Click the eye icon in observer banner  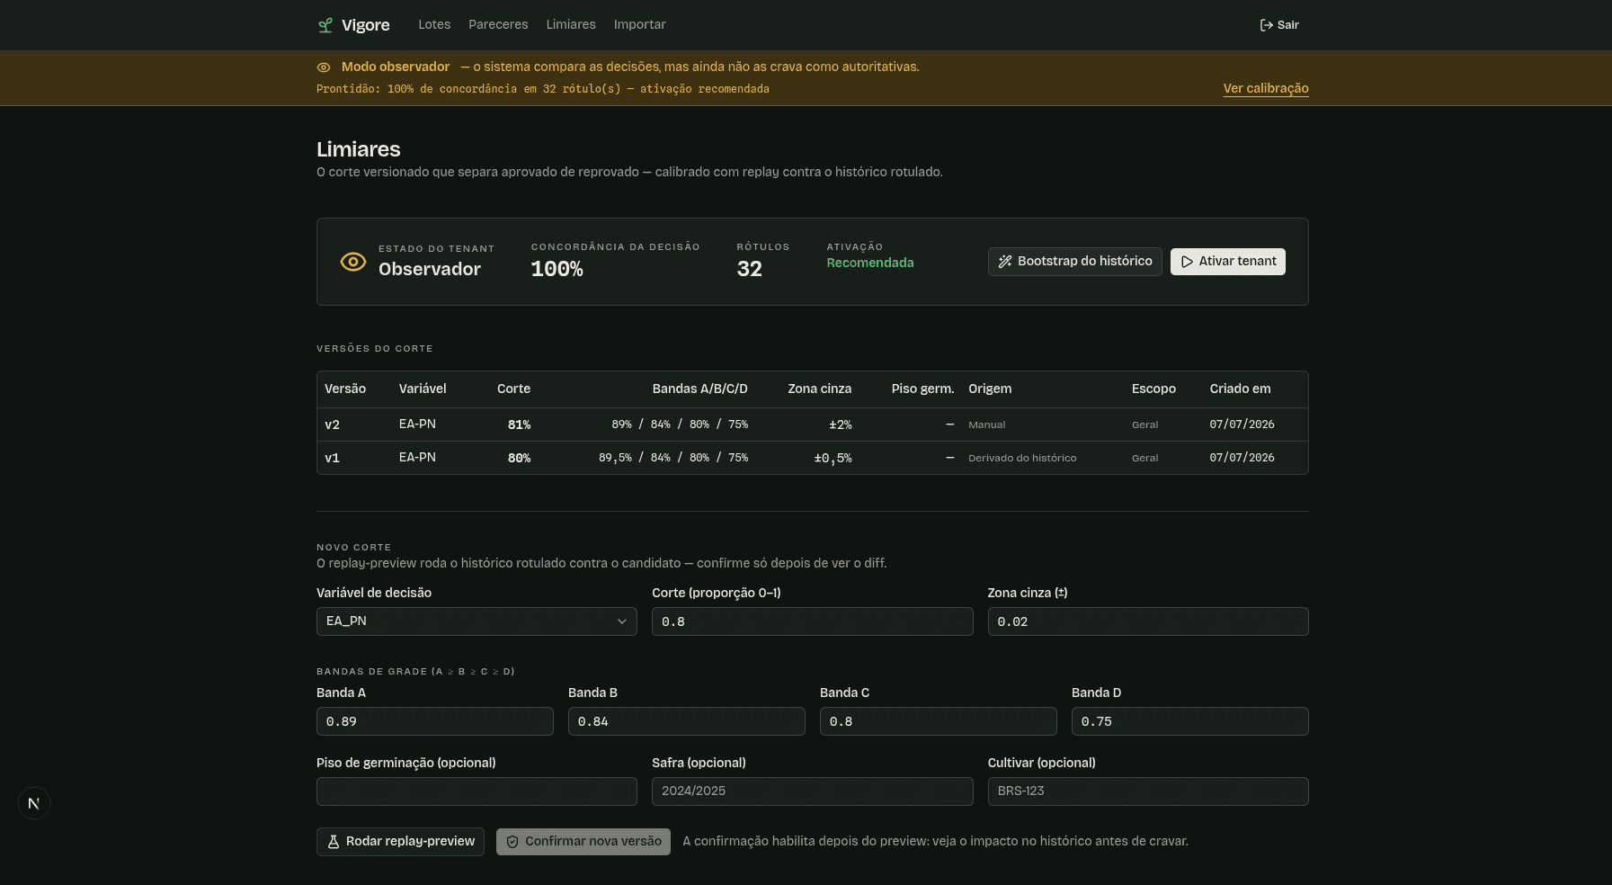click(324, 67)
